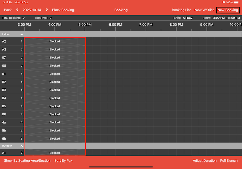This screenshot has width=242, height=169.
Task: Click the 4:00 PM timeline marker
Action: [x=55, y=25]
